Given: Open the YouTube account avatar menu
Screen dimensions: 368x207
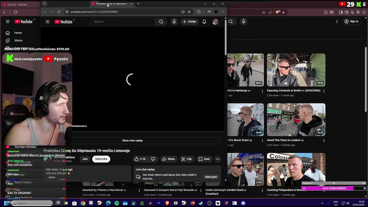Looking at the screenshot, I should [215, 22].
